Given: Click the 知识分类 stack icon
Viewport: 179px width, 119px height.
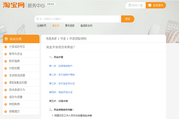Looking at the screenshot, I should [x=6, y=39].
